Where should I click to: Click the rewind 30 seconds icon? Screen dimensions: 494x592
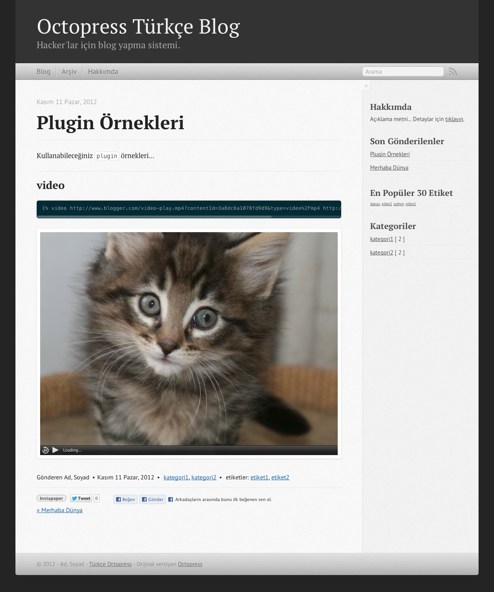click(x=46, y=450)
